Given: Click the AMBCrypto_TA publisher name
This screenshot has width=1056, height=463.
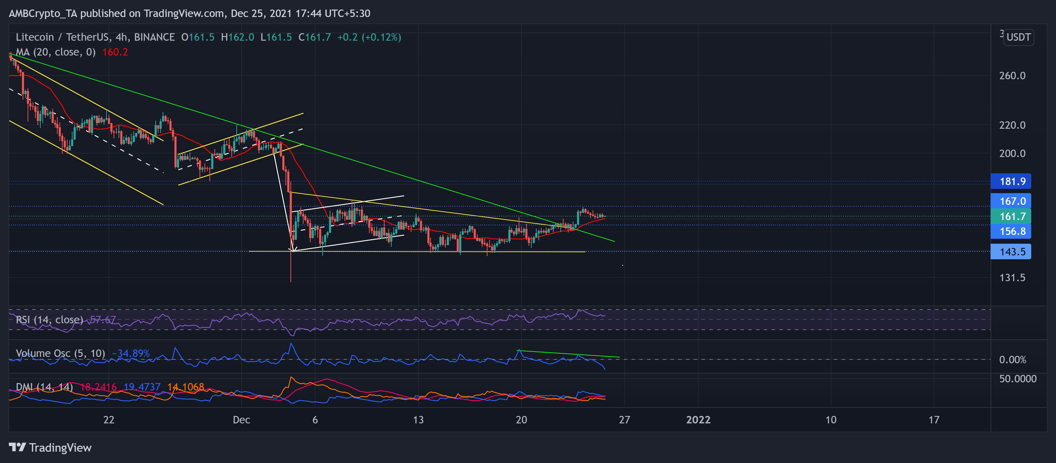Looking at the screenshot, I should (43, 13).
